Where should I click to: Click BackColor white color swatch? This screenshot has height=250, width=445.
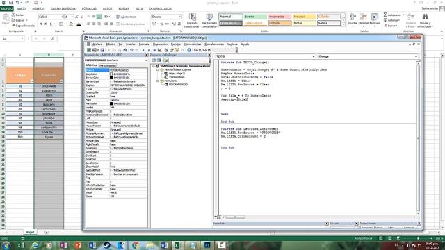(x=111, y=74)
